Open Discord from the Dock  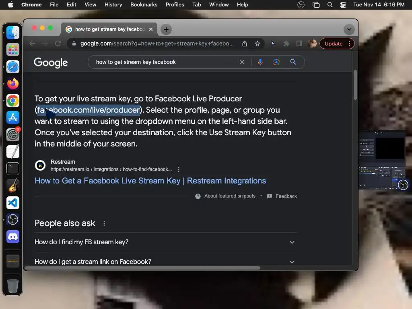click(x=12, y=237)
